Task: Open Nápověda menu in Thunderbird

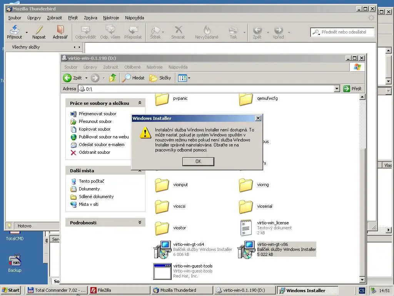Action: coord(134,18)
